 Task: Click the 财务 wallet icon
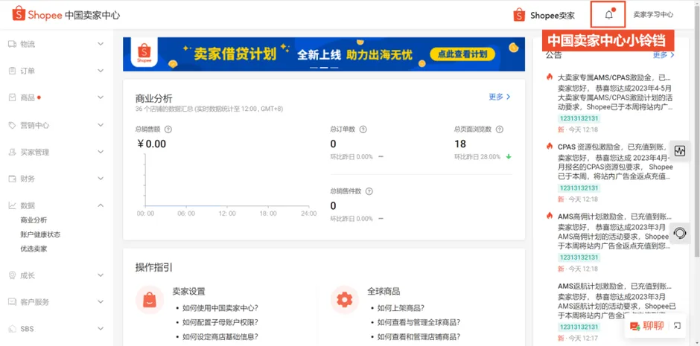pos(13,179)
